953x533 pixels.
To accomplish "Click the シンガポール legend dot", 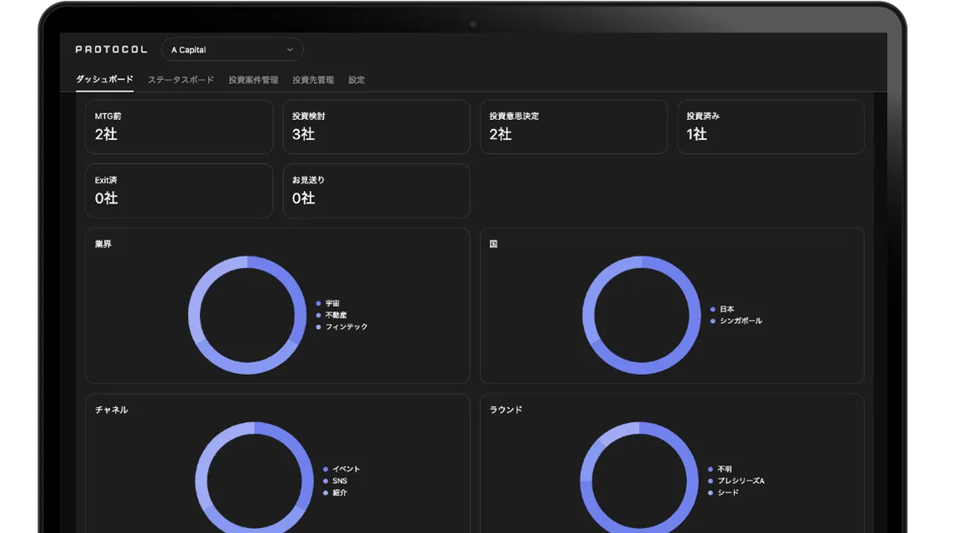I will (x=713, y=321).
